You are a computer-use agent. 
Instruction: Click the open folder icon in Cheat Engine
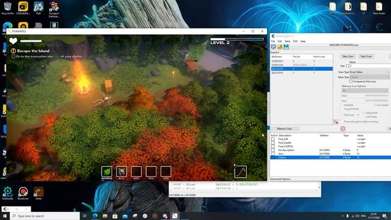pyautogui.click(x=280, y=47)
